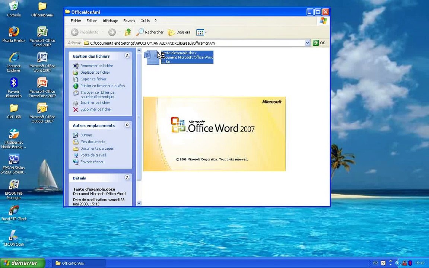Open the Corbeille recycle bin desktop icon

(14, 9)
